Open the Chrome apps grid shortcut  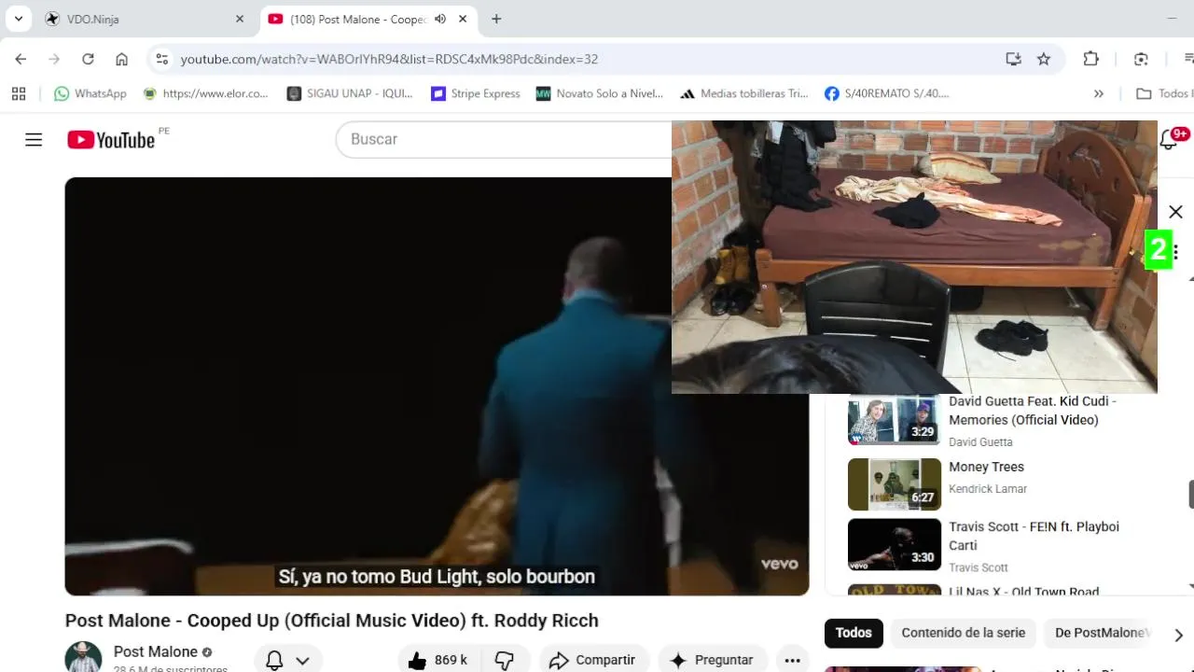(19, 93)
